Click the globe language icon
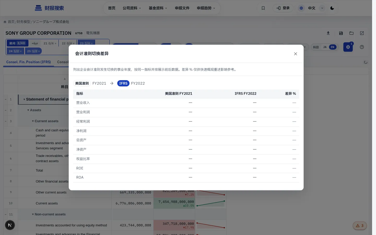This screenshot has width=376, height=235. click(x=301, y=8)
